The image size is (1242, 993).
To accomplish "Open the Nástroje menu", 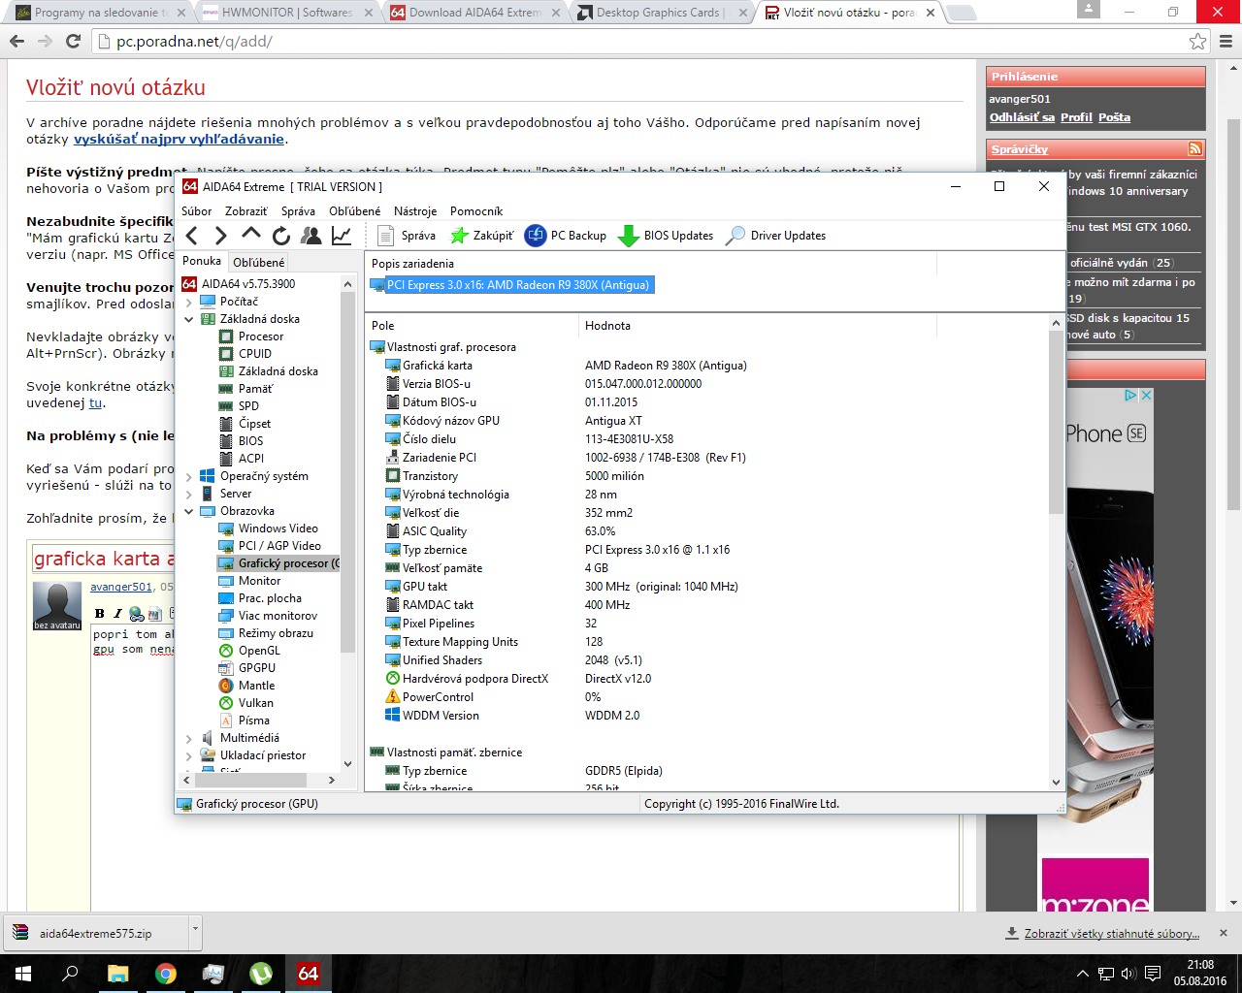I will tap(415, 211).
